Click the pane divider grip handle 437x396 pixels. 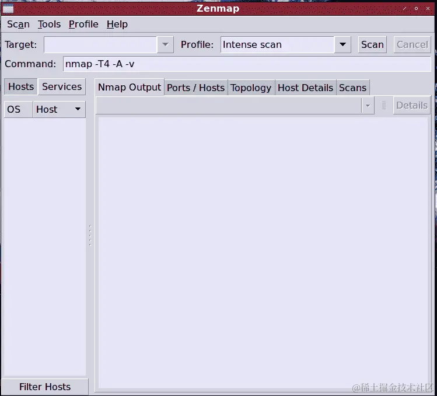90,235
